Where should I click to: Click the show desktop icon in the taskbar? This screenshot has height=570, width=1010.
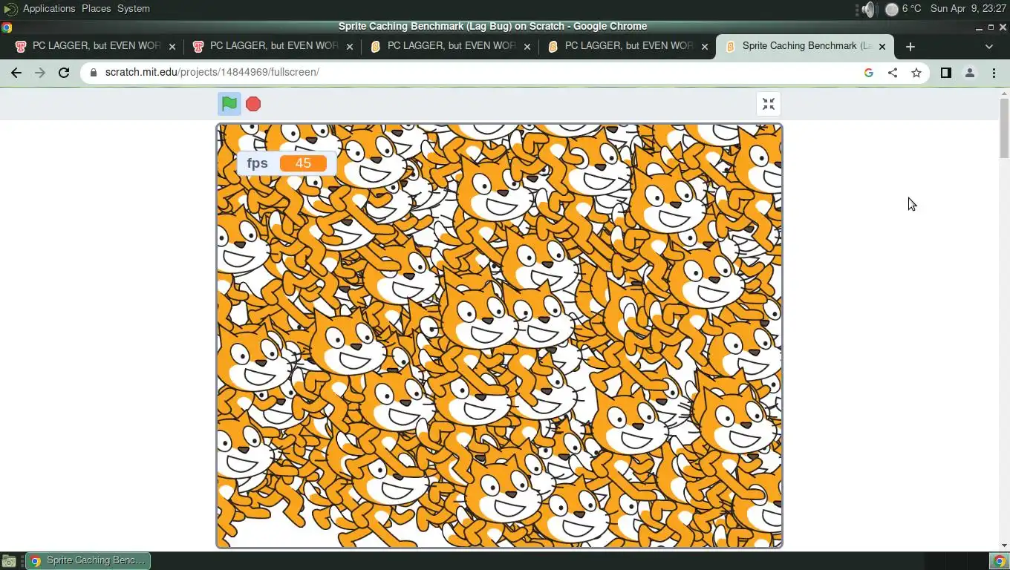pos(9,561)
